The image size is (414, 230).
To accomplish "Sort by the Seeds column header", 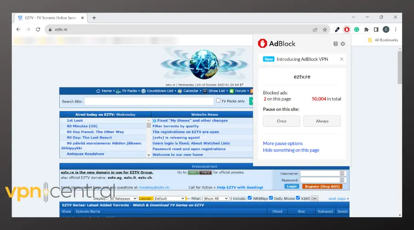I will 342,212.
